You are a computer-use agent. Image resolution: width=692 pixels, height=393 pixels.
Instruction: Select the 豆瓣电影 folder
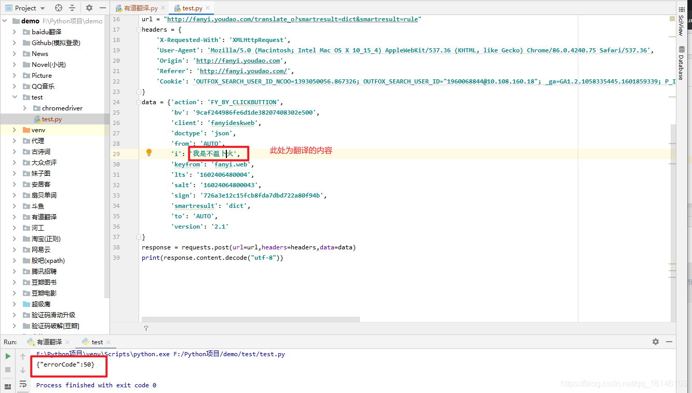(44, 293)
